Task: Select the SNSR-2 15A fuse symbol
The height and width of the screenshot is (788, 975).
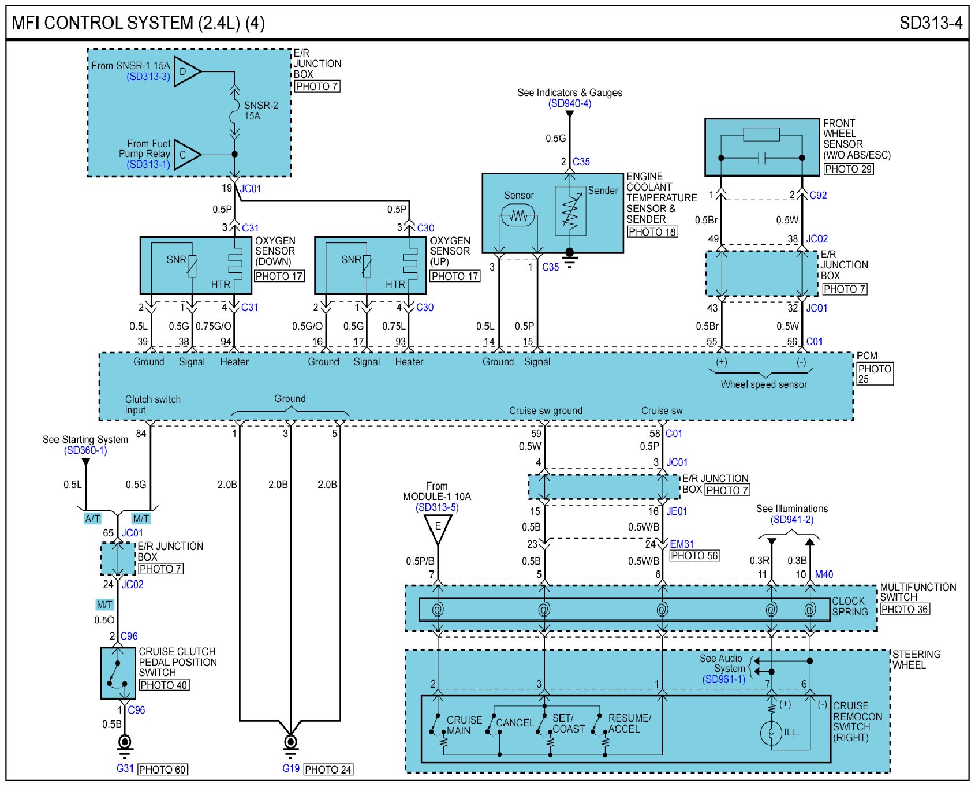Action: coord(234,111)
